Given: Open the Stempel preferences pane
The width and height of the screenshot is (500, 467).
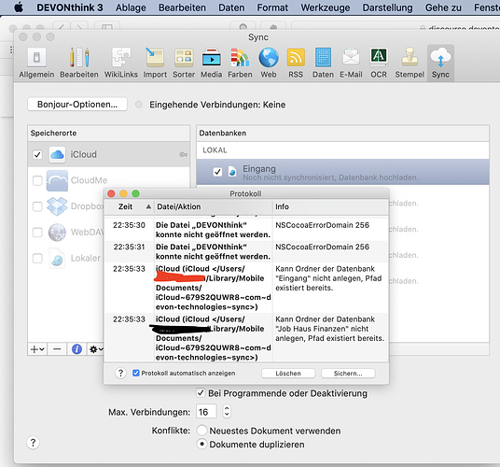Looking at the screenshot, I should (x=410, y=64).
